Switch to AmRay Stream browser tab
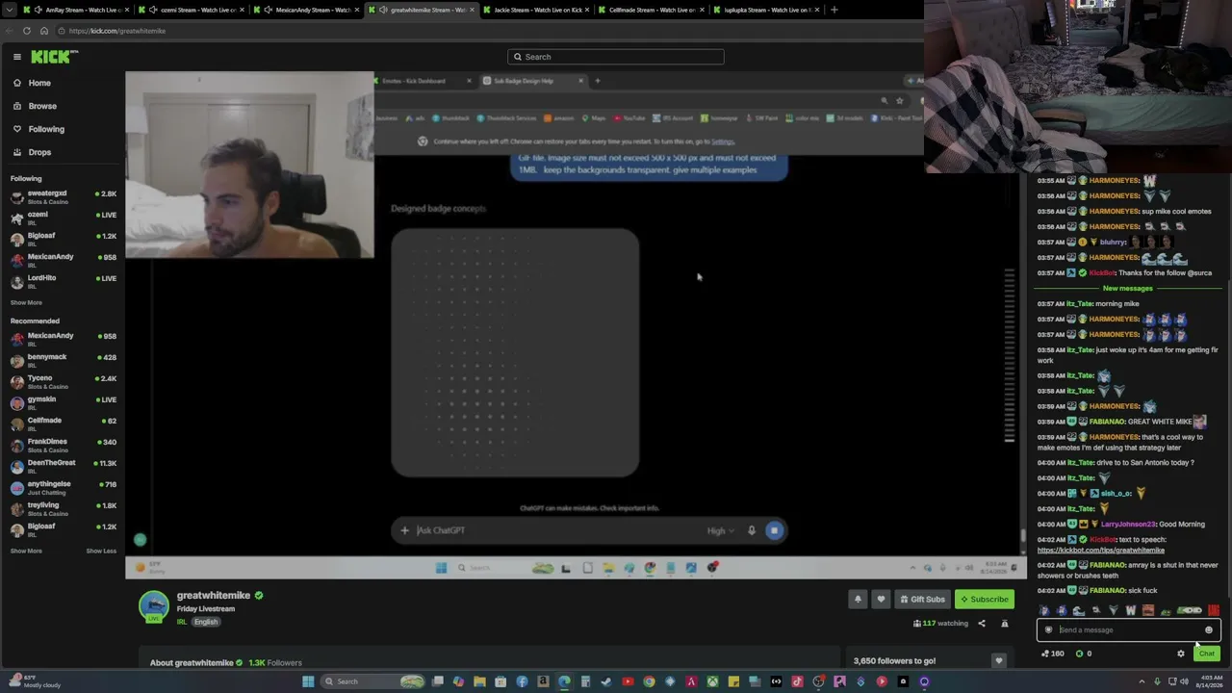 (75, 10)
